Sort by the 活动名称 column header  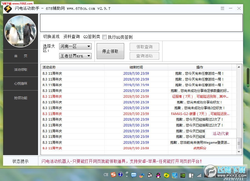click(x=72, y=67)
